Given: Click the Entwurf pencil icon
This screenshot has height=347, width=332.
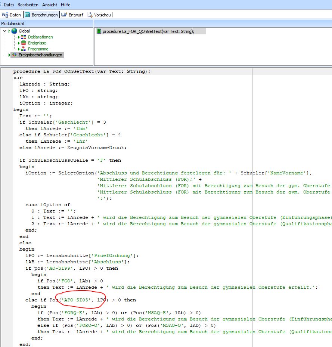Looking at the screenshot, I should tap(64, 15).
